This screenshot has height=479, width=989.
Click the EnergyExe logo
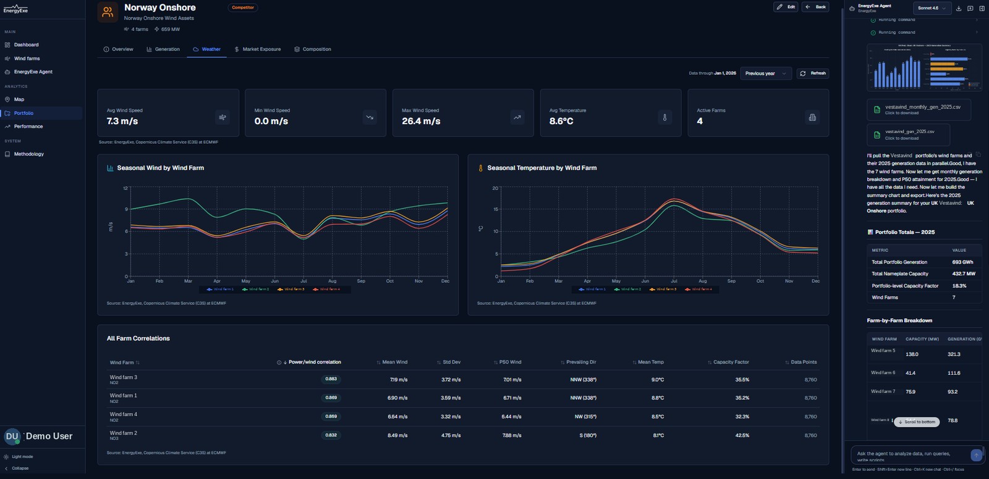click(x=15, y=9)
